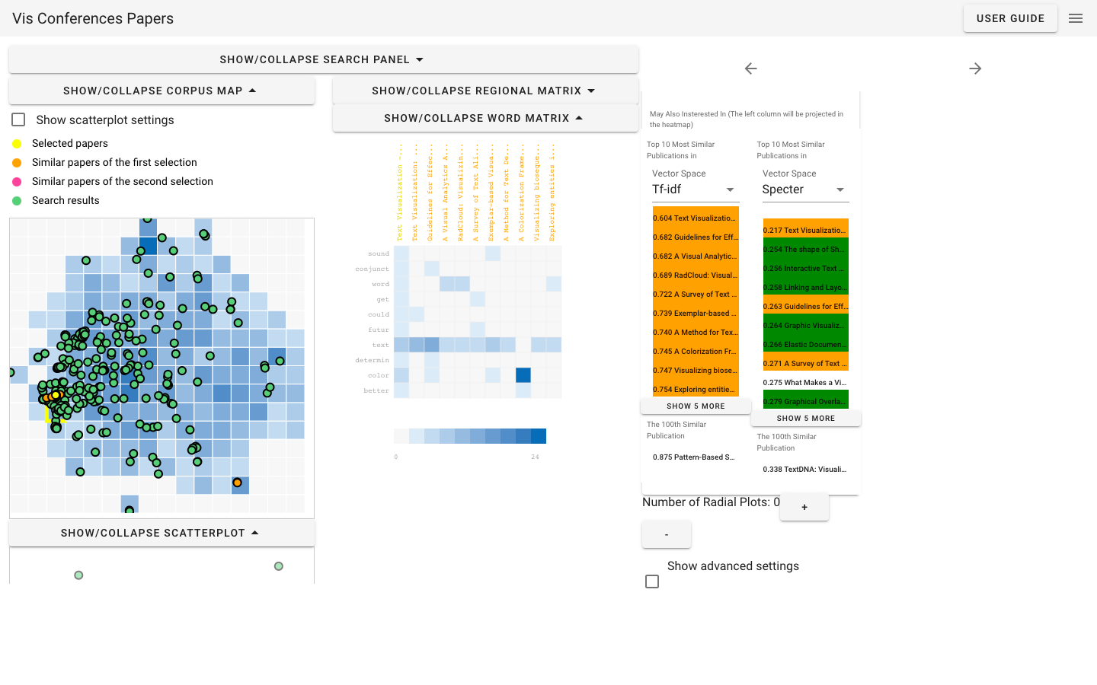Open the Specter vector space dropdown
Screen dimensions: 1097x685
click(804, 190)
